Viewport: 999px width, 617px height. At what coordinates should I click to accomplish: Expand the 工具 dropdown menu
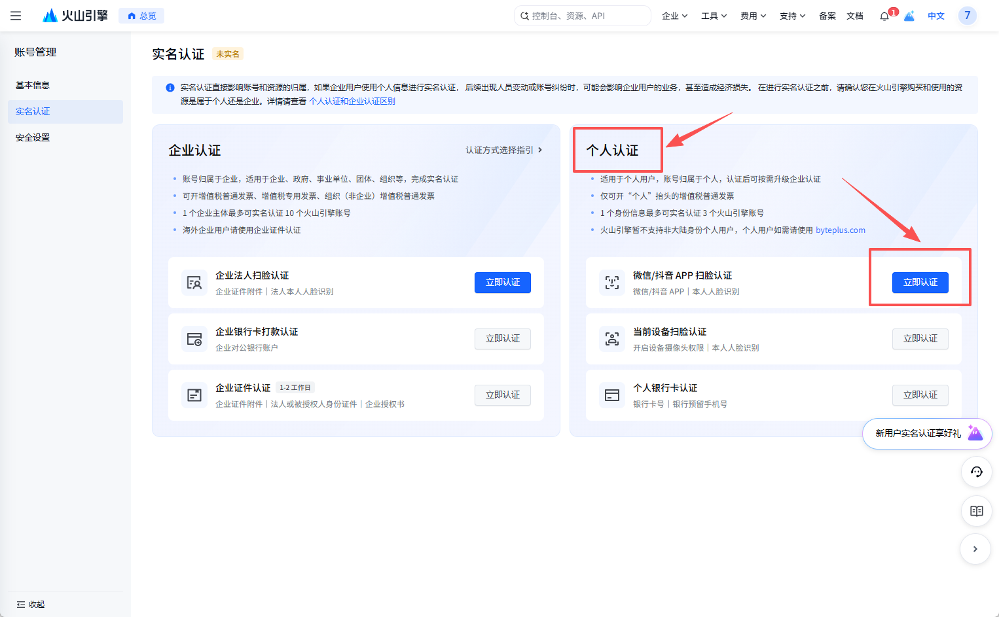click(714, 16)
